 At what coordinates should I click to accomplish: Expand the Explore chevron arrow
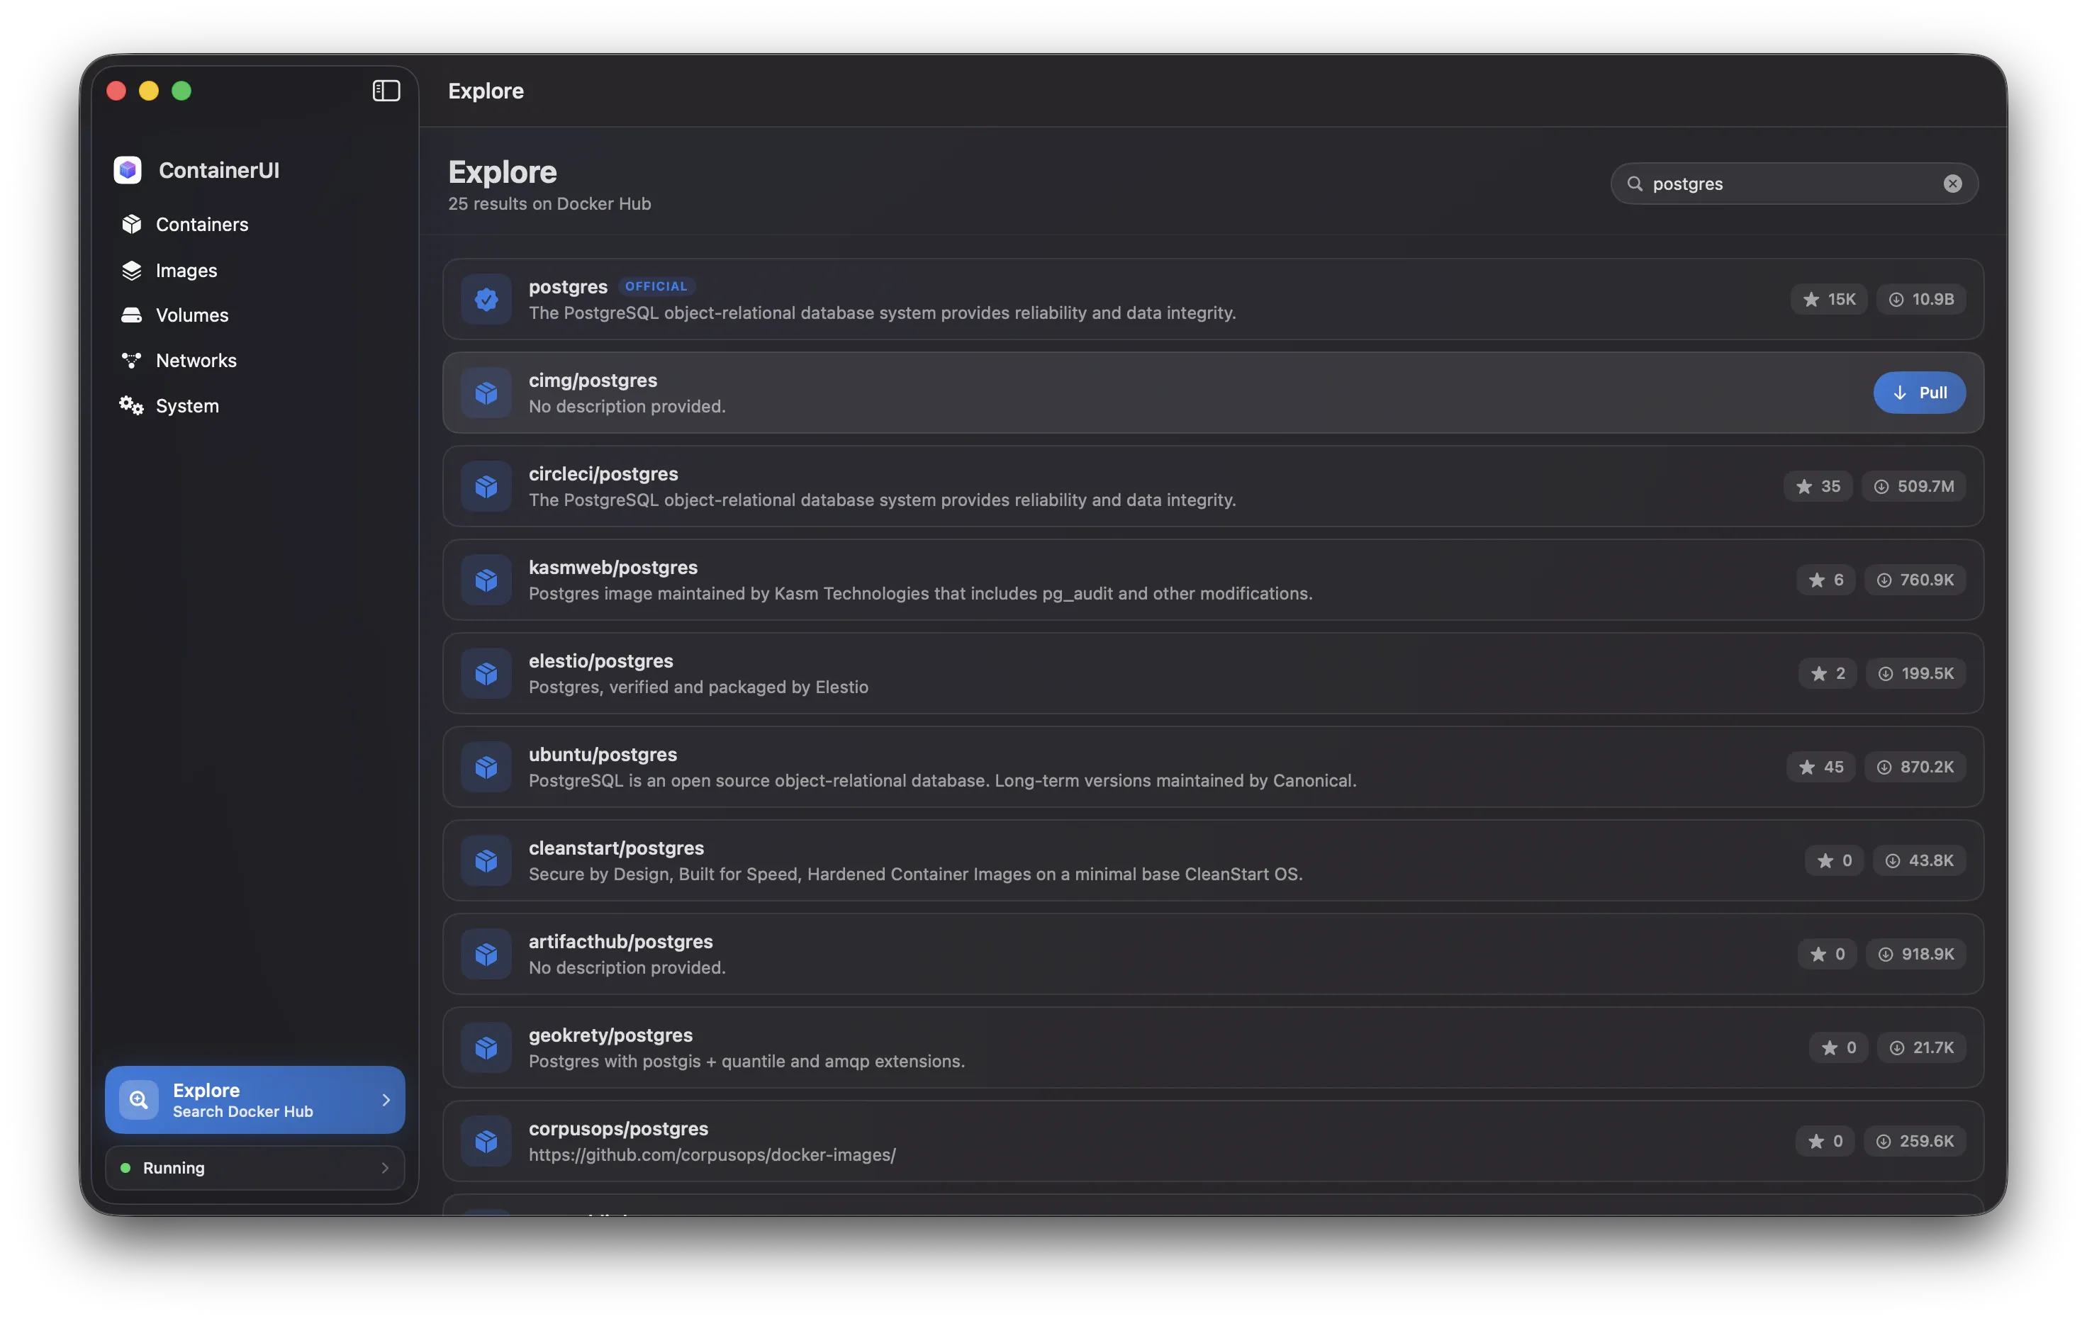[x=386, y=1099]
